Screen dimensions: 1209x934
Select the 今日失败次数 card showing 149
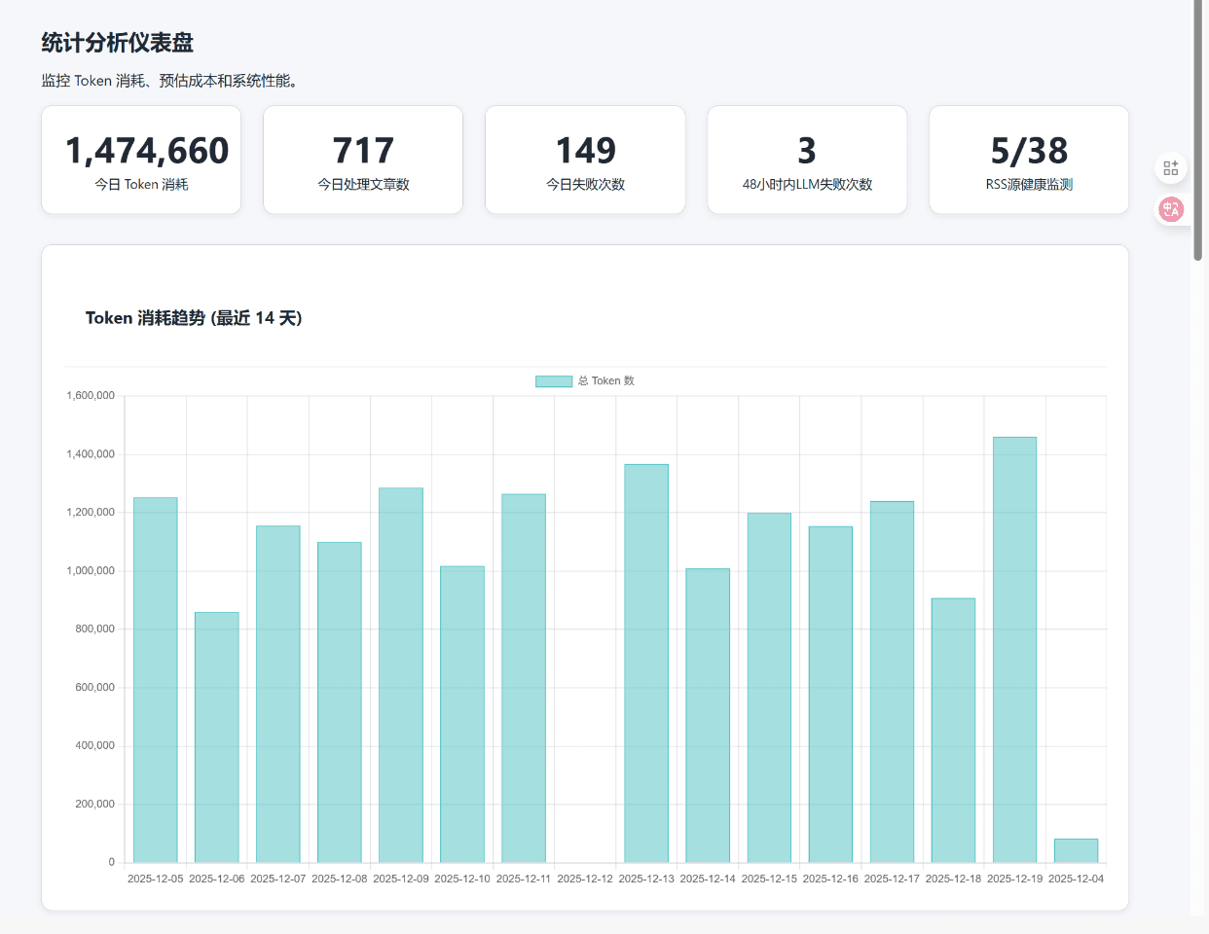tap(585, 161)
